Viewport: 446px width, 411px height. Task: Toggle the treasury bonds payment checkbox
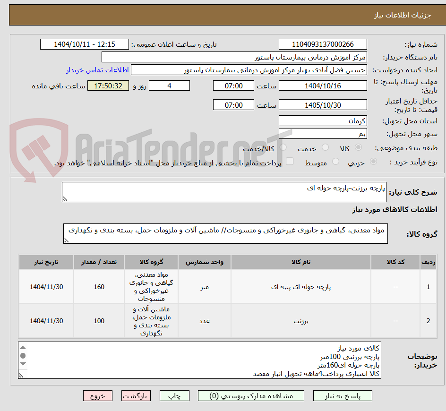pyautogui.click(x=290, y=161)
